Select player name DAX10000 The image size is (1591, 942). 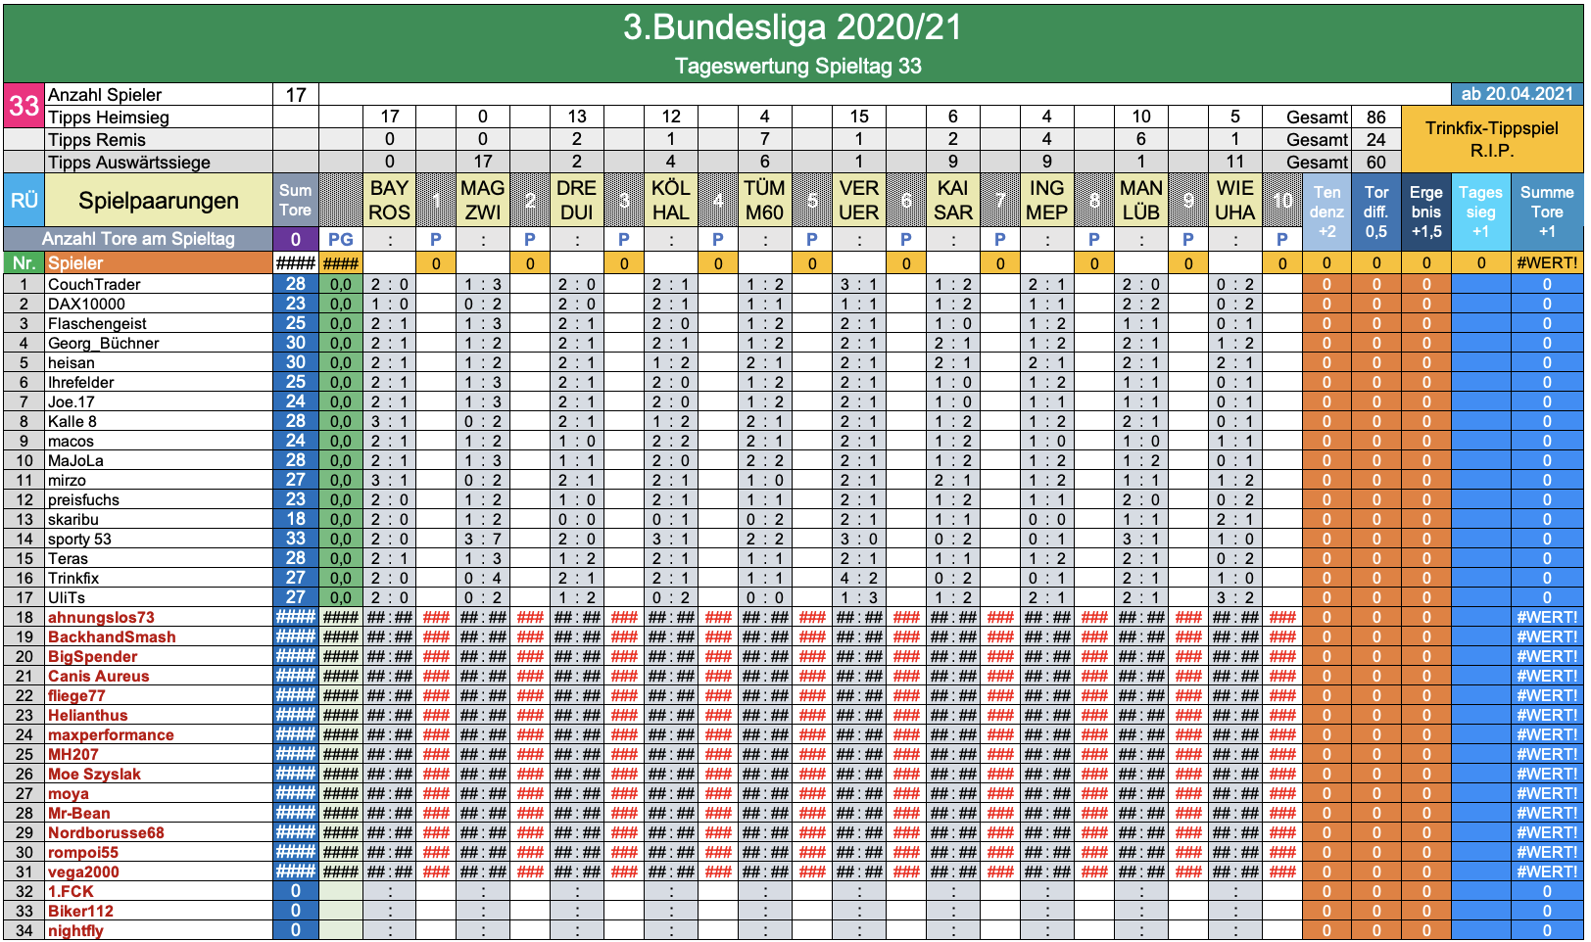(86, 304)
